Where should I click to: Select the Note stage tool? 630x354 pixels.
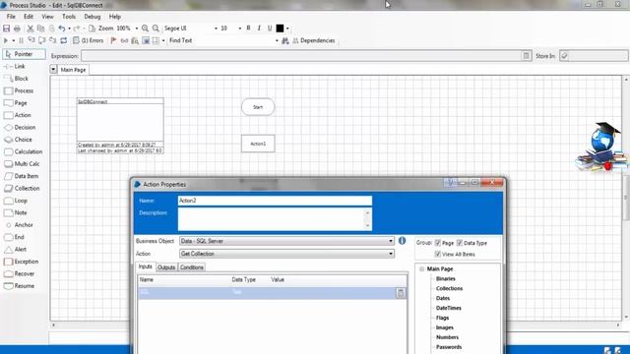(16, 212)
